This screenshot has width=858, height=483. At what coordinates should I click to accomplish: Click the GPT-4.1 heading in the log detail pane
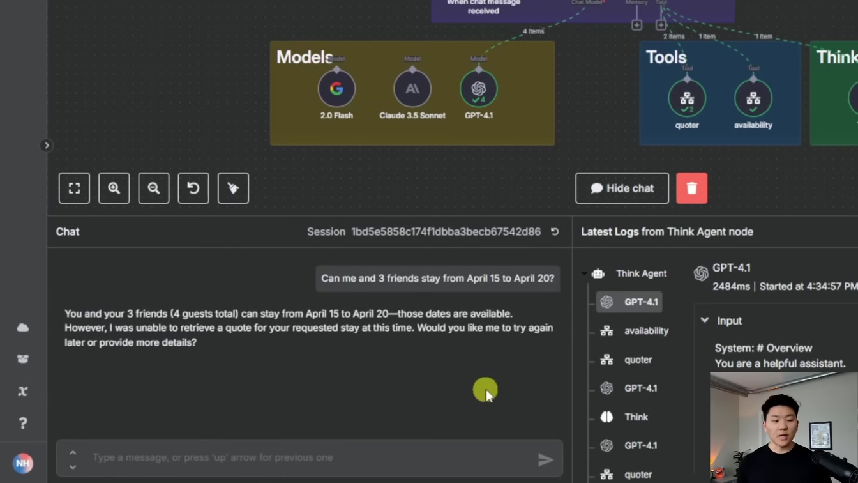coord(732,268)
